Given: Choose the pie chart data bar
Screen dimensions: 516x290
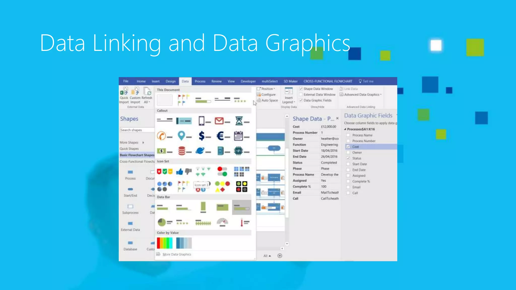Looking at the screenshot, I should pyautogui.click(x=165, y=222).
